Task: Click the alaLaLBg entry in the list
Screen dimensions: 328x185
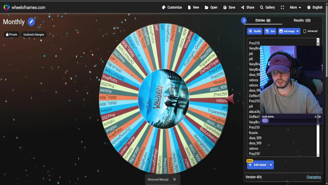Action: [254, 112]
